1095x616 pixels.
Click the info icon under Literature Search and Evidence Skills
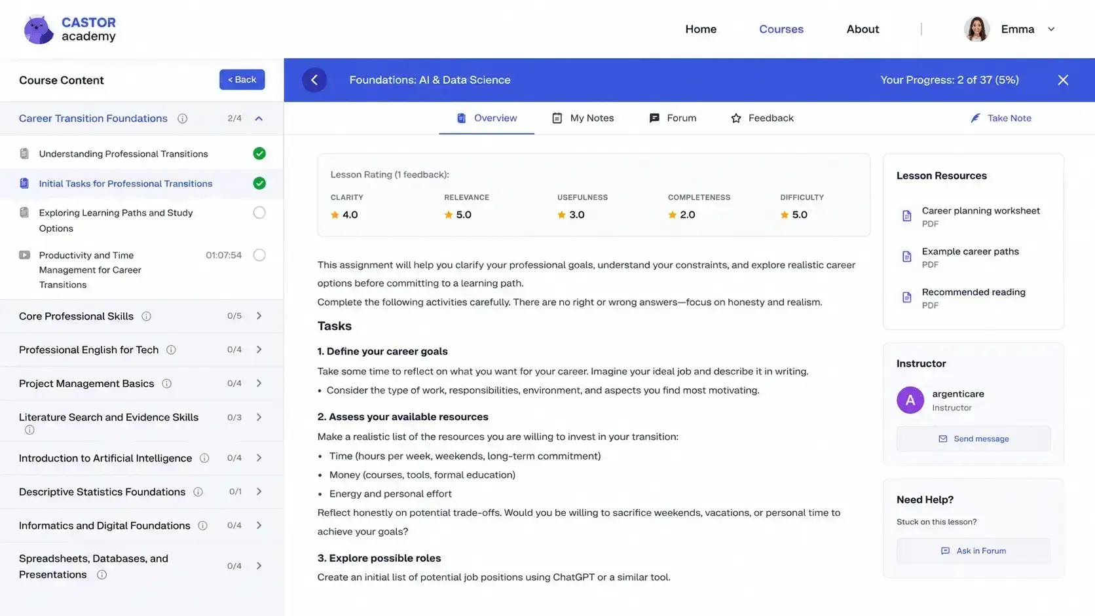[x=29, y=430]
